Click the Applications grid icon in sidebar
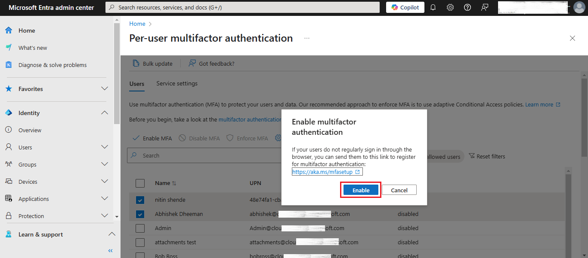 (x=9, y=199)
